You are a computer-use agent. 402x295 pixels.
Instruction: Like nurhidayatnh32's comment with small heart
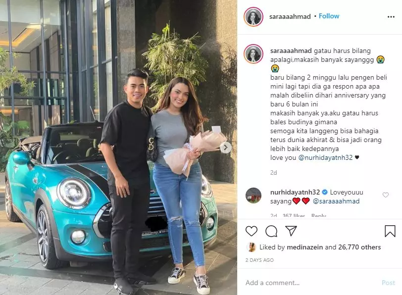pyautogui.click(x=385, y=195)
